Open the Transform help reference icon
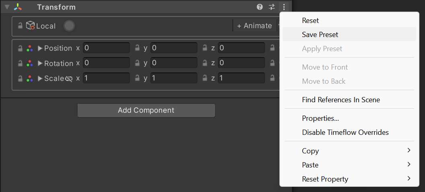Viewport: 425px width, 192px height. [x=260, y=7]
